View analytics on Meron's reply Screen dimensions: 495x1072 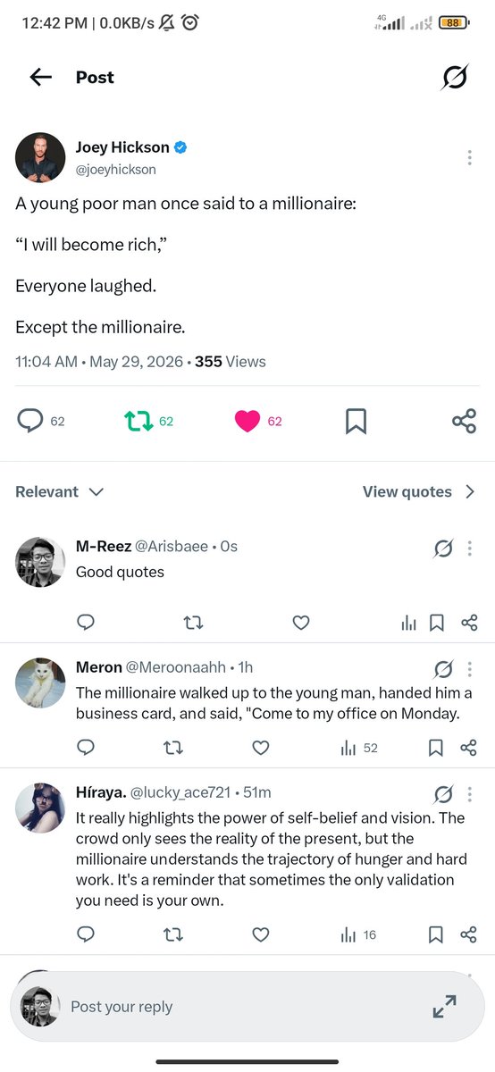[359, 748]
